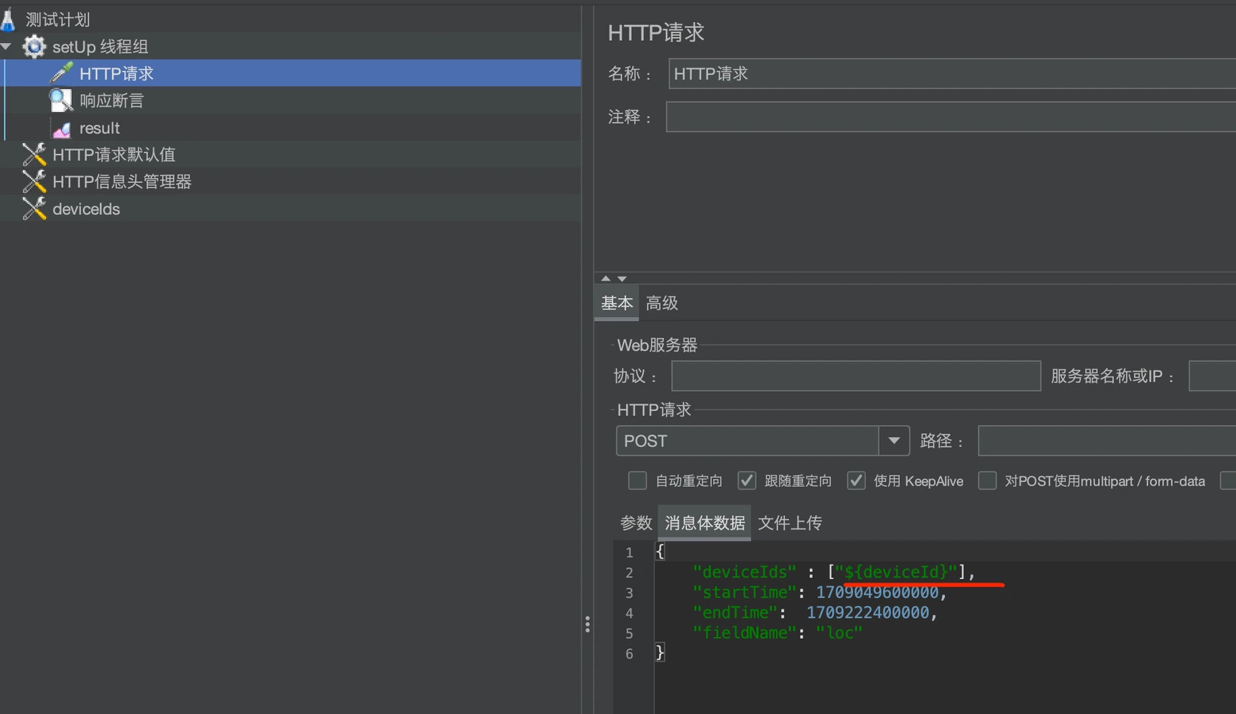Click the HTTP信息头管理器 wrench icon
The width and height of the screenshot is (1236, 714).
point(34,182)
